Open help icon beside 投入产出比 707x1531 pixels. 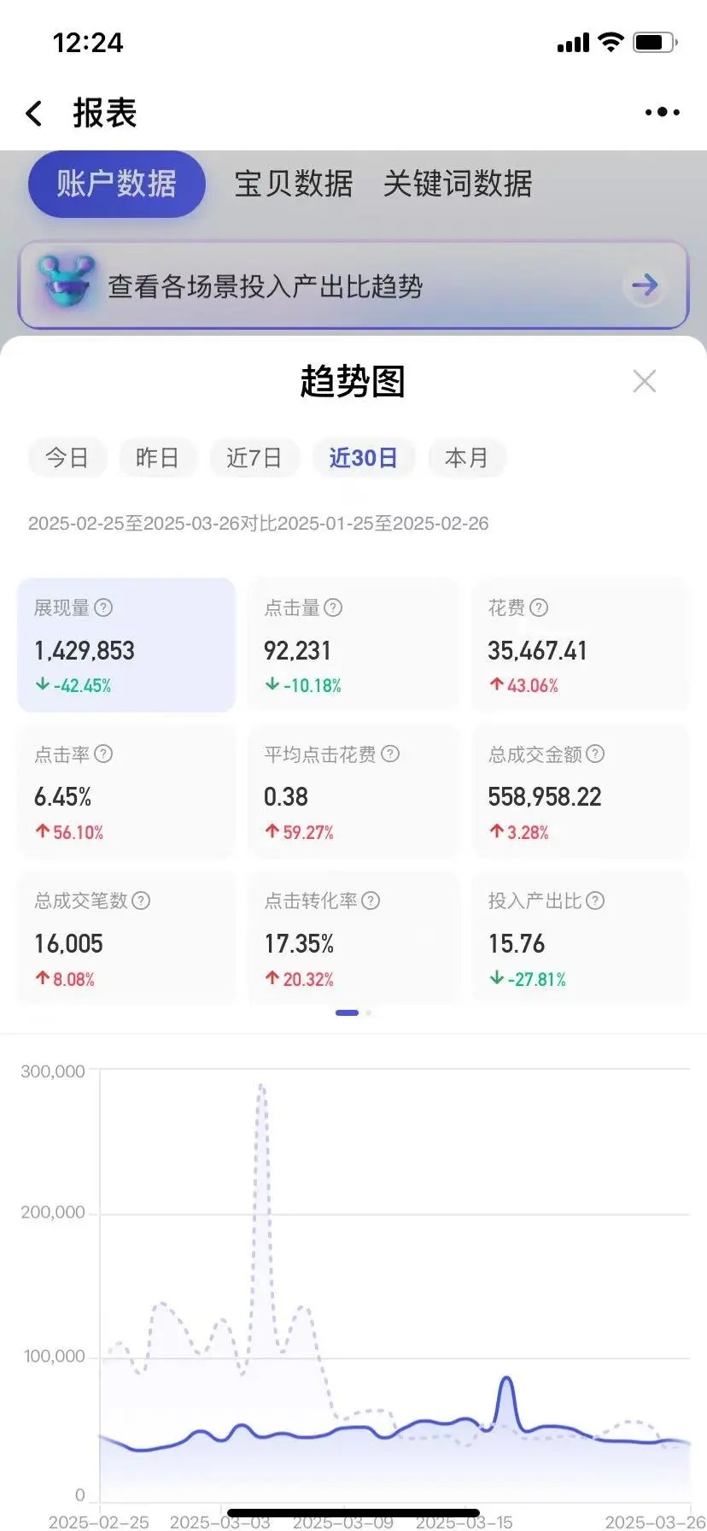click(x=595, y=900)
